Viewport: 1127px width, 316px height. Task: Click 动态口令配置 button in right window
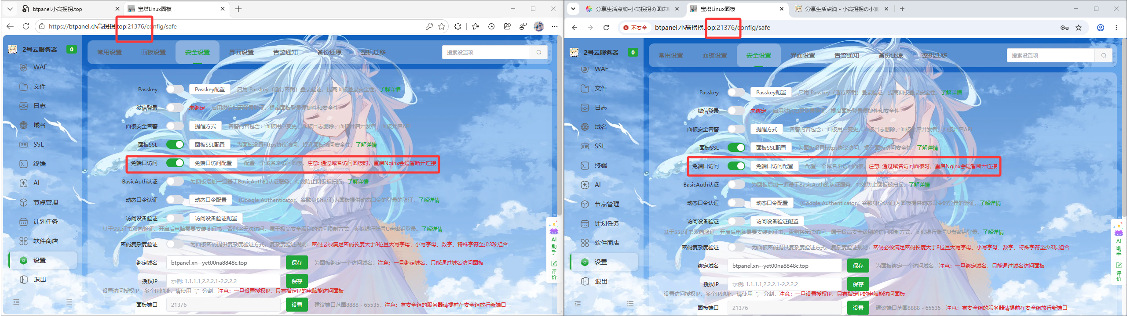(772, 203)
